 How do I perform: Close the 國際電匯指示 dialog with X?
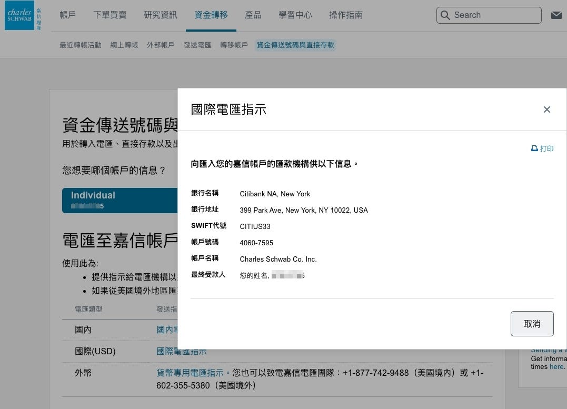coord(547,109)
